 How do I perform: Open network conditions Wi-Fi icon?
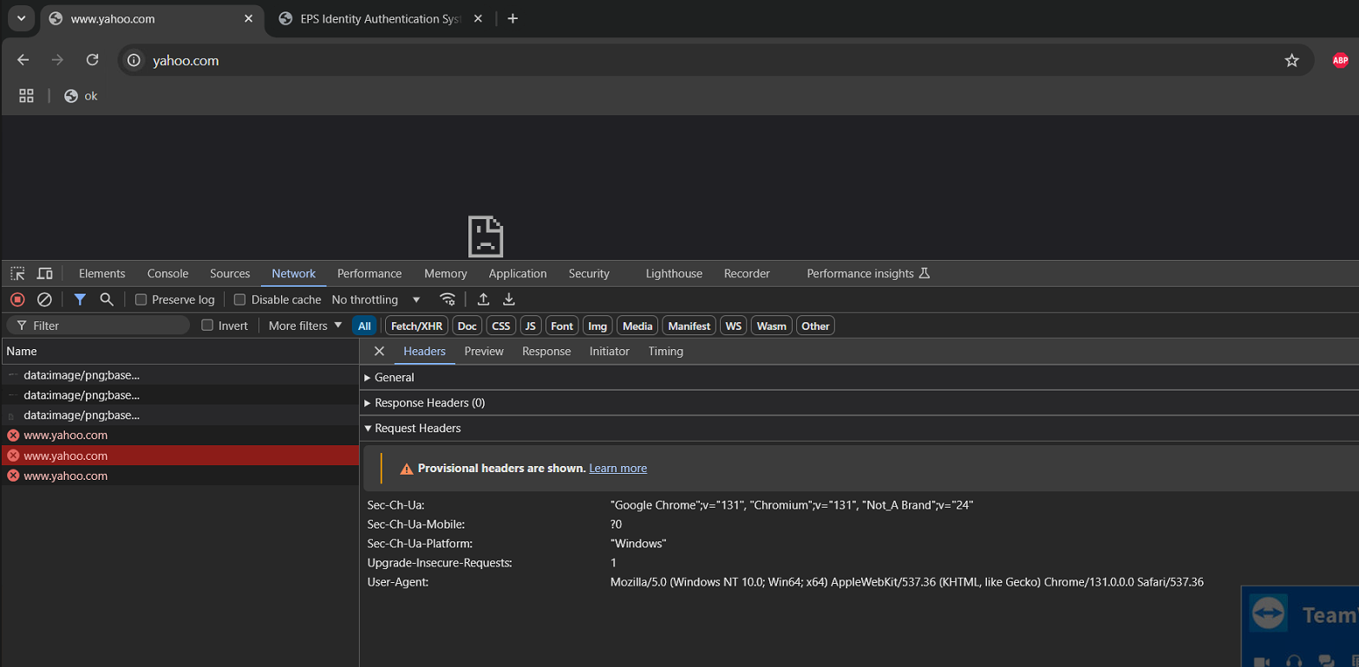click(x=448, y=300)
